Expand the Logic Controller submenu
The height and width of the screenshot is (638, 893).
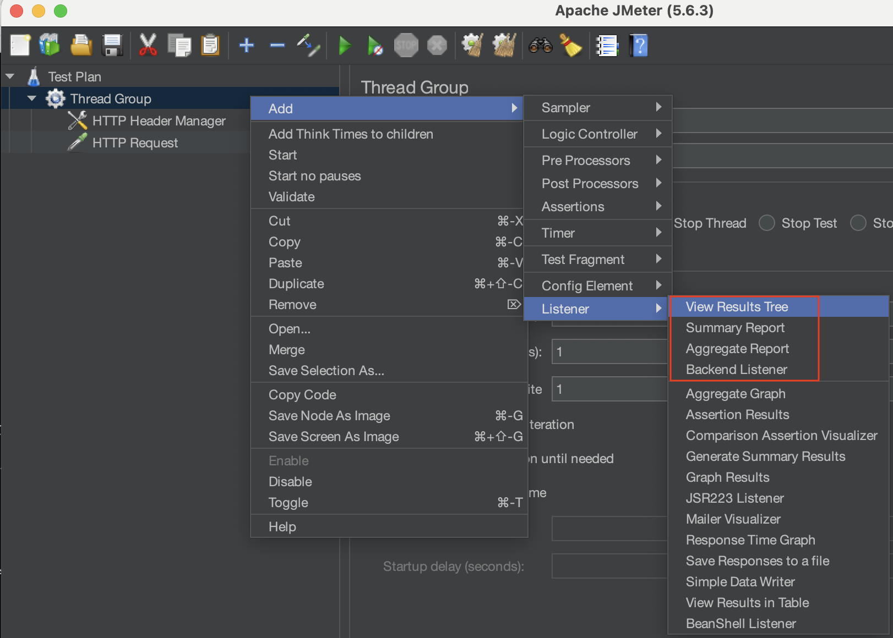click(x=598, y=134)
